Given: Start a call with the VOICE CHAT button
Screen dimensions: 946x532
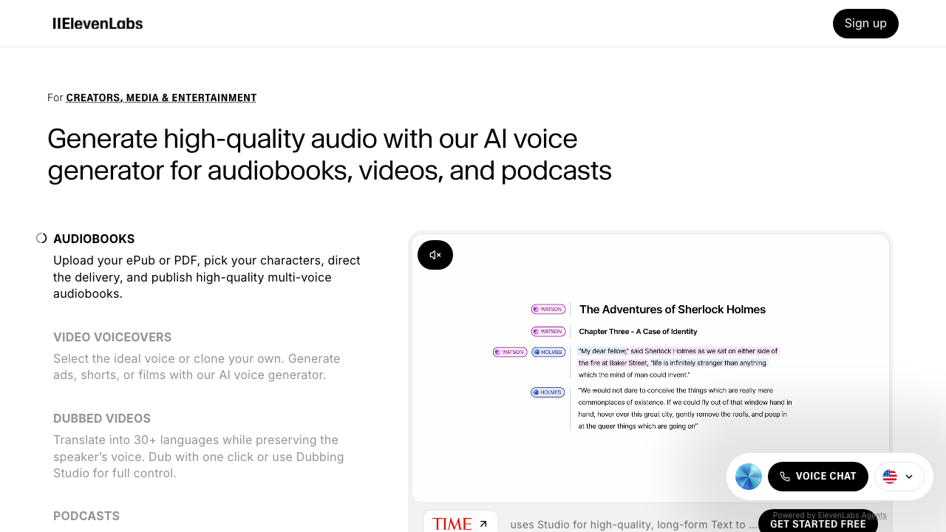Looking at the screenshot, I should 817,477.
